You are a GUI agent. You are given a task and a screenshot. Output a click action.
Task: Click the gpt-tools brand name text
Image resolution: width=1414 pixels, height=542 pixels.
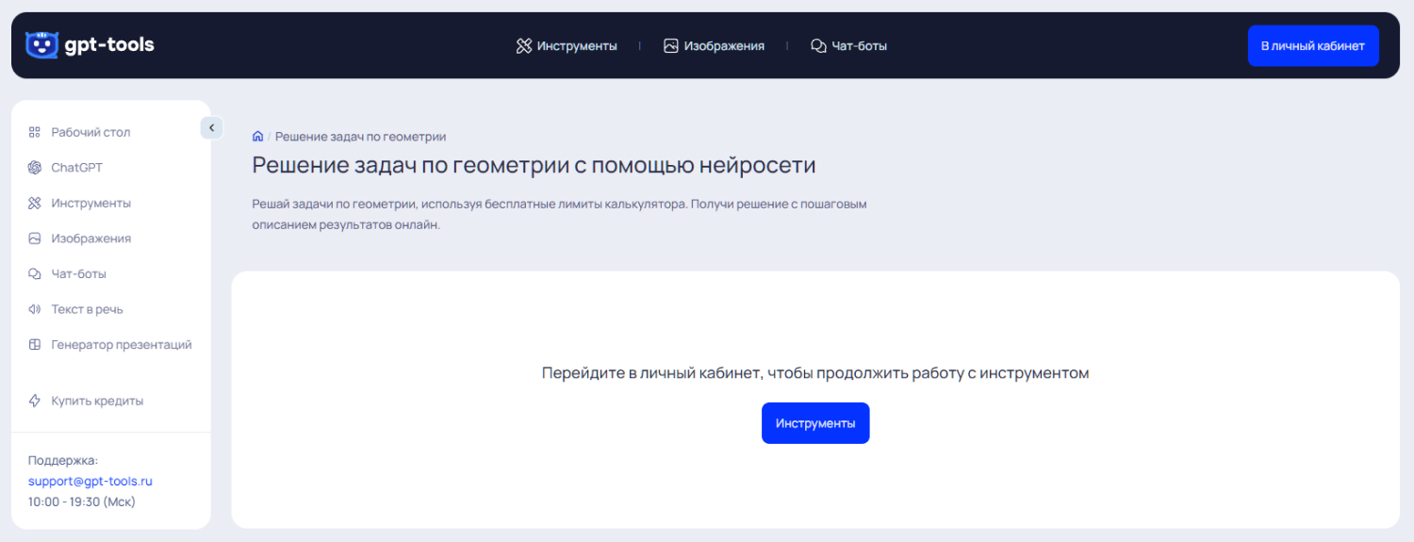(x=109, y=44)
